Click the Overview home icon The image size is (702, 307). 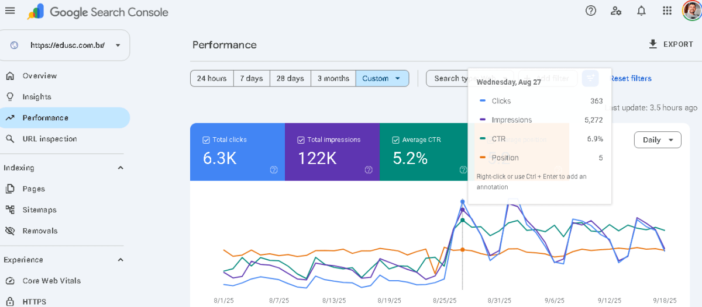[10, 76]
